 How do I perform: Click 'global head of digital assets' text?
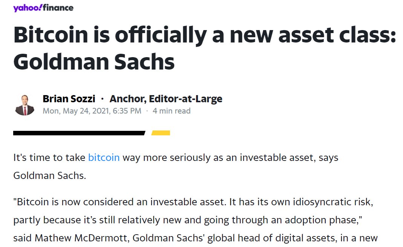pyautogui.click(x=272, y=238)
